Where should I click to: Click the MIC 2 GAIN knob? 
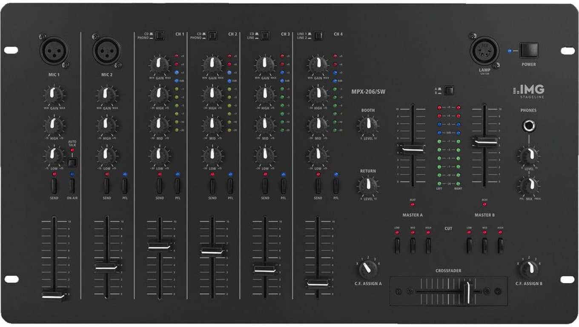pos(107,95)
